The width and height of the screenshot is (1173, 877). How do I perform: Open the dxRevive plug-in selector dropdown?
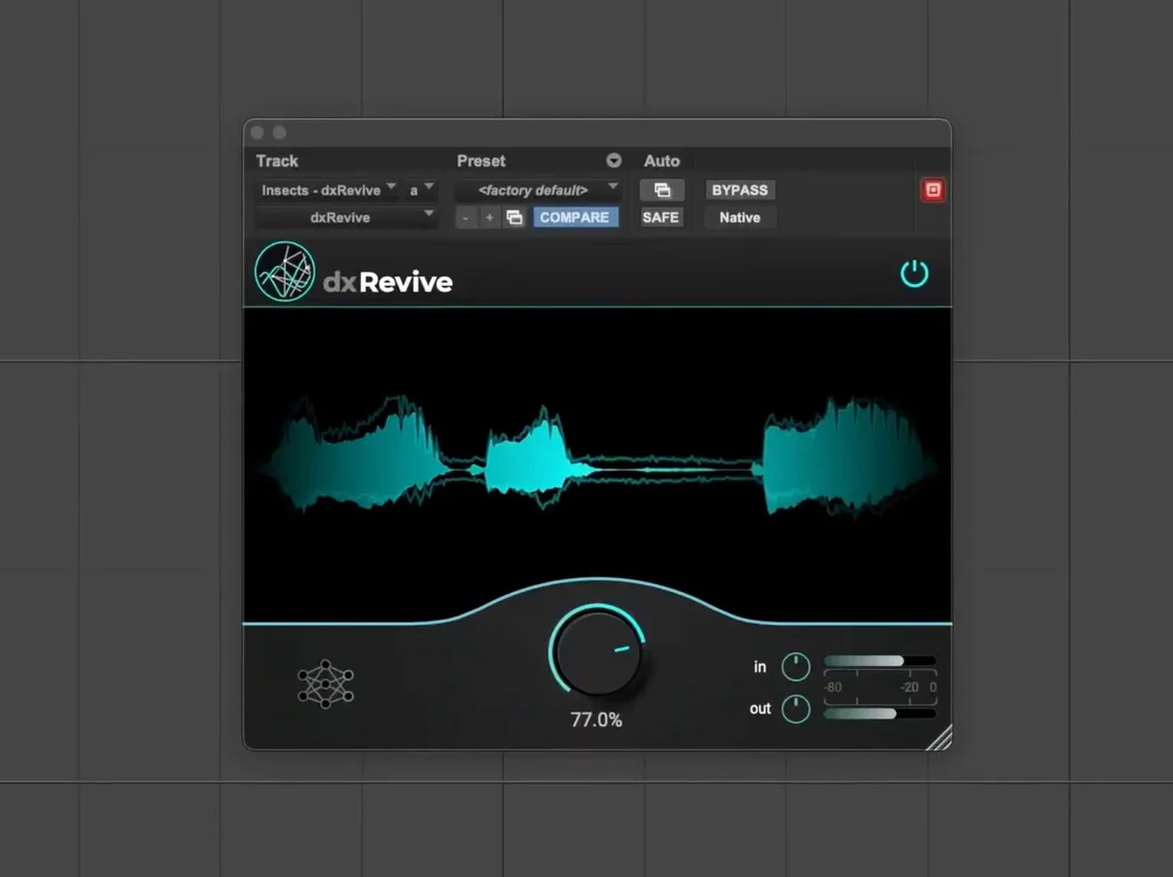point(345,218)
